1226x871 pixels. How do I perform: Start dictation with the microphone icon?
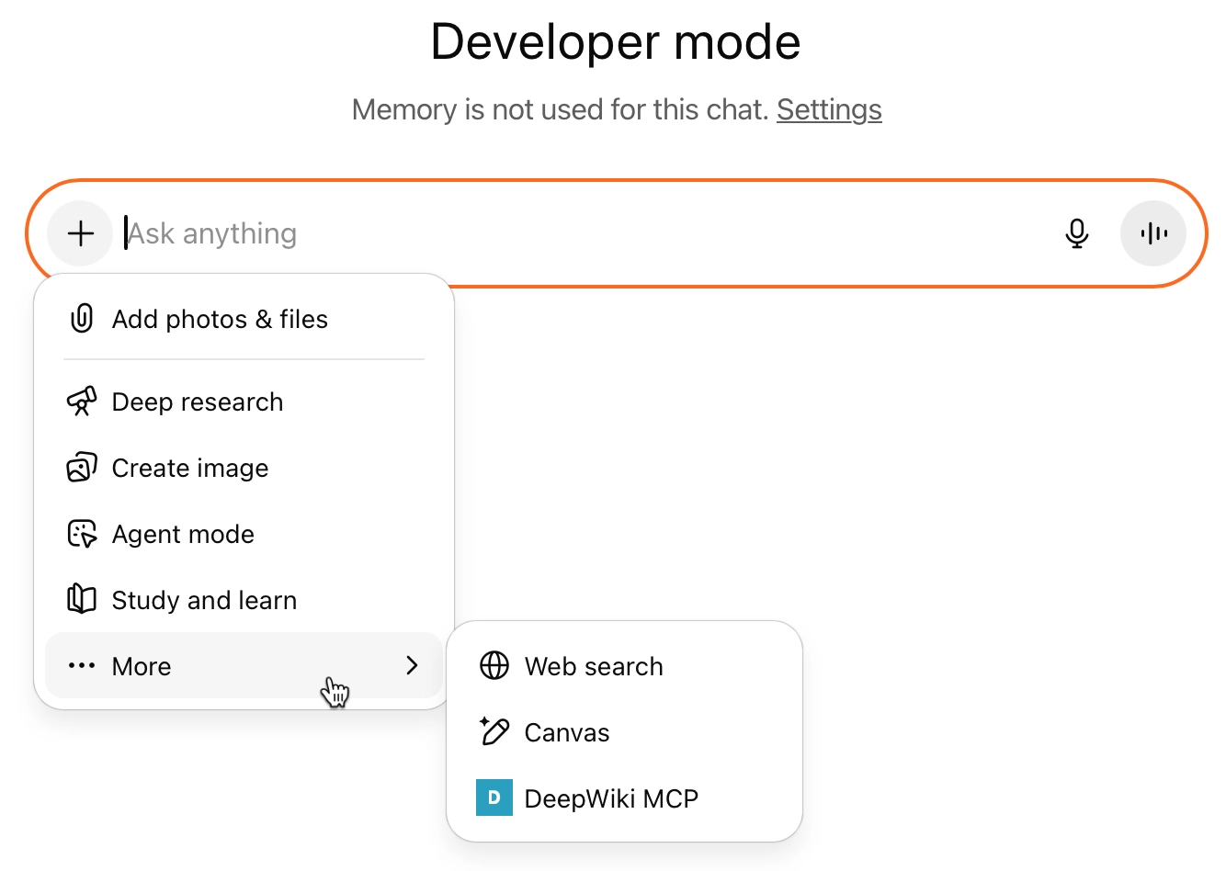(x=1076, y=233)
